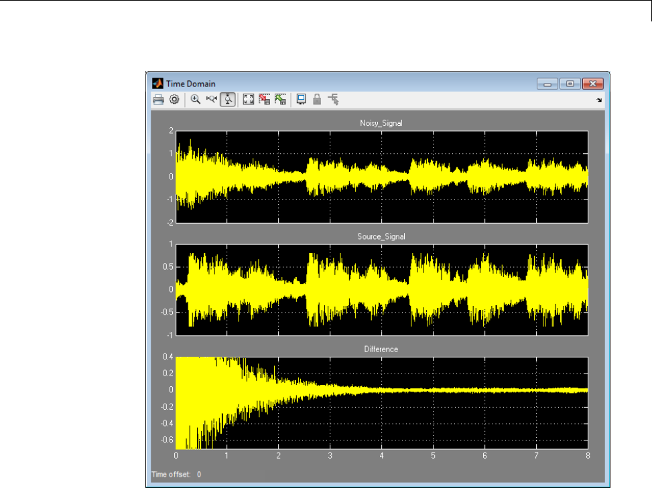Click inside the Difference plot axes
This screenshot has width=652, height=488.
[x=381, y=402]
